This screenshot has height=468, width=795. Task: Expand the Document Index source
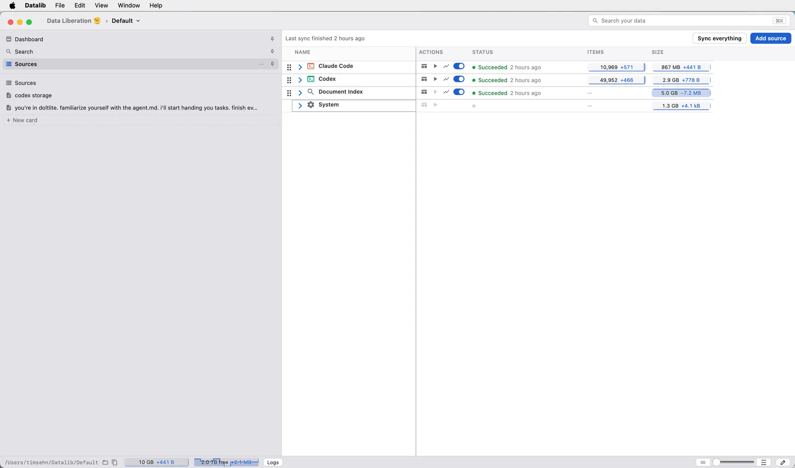point(300,93)
